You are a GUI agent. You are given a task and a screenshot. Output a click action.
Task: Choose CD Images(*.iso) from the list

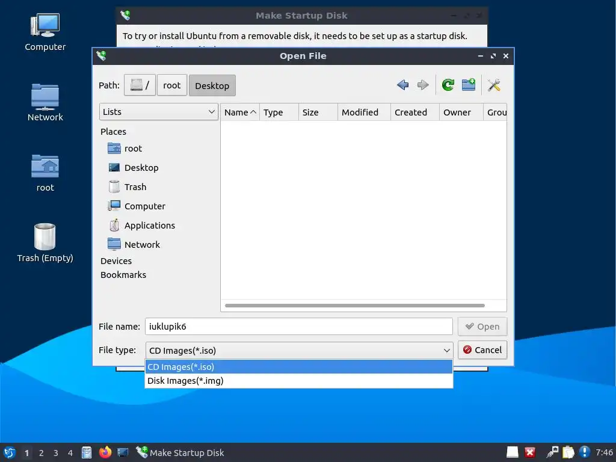pos(299,367)
